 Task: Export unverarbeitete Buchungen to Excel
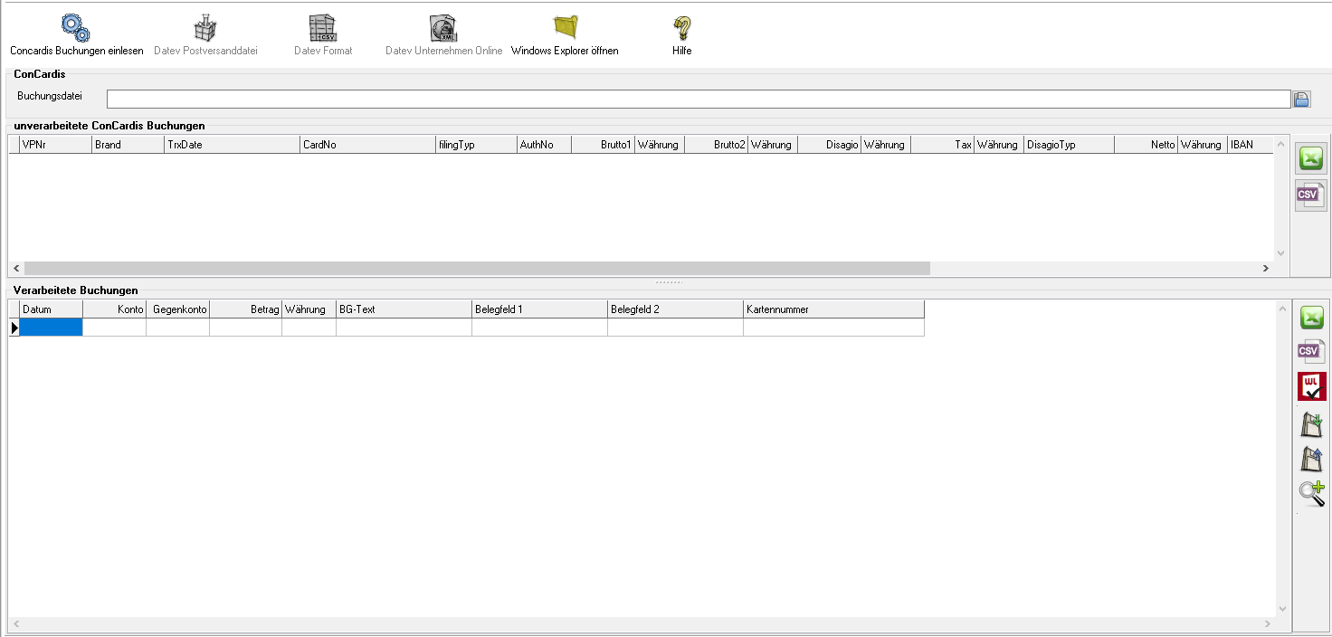(x=1310, y=159)
